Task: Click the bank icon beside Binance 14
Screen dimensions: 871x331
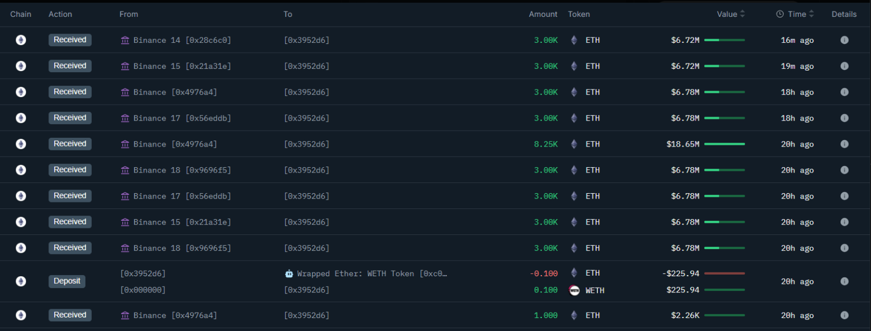Action: tap(125, 40)
